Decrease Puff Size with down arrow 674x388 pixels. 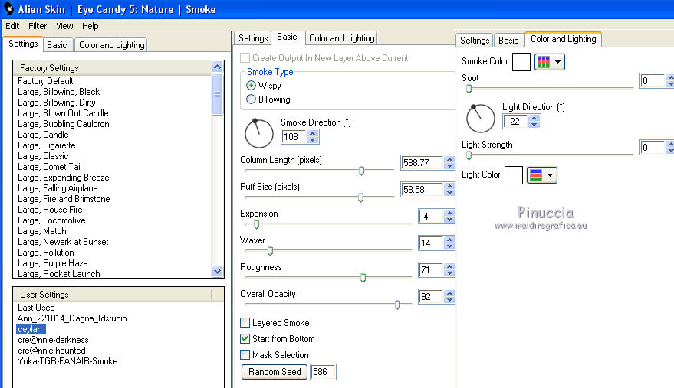coord(449,193)
